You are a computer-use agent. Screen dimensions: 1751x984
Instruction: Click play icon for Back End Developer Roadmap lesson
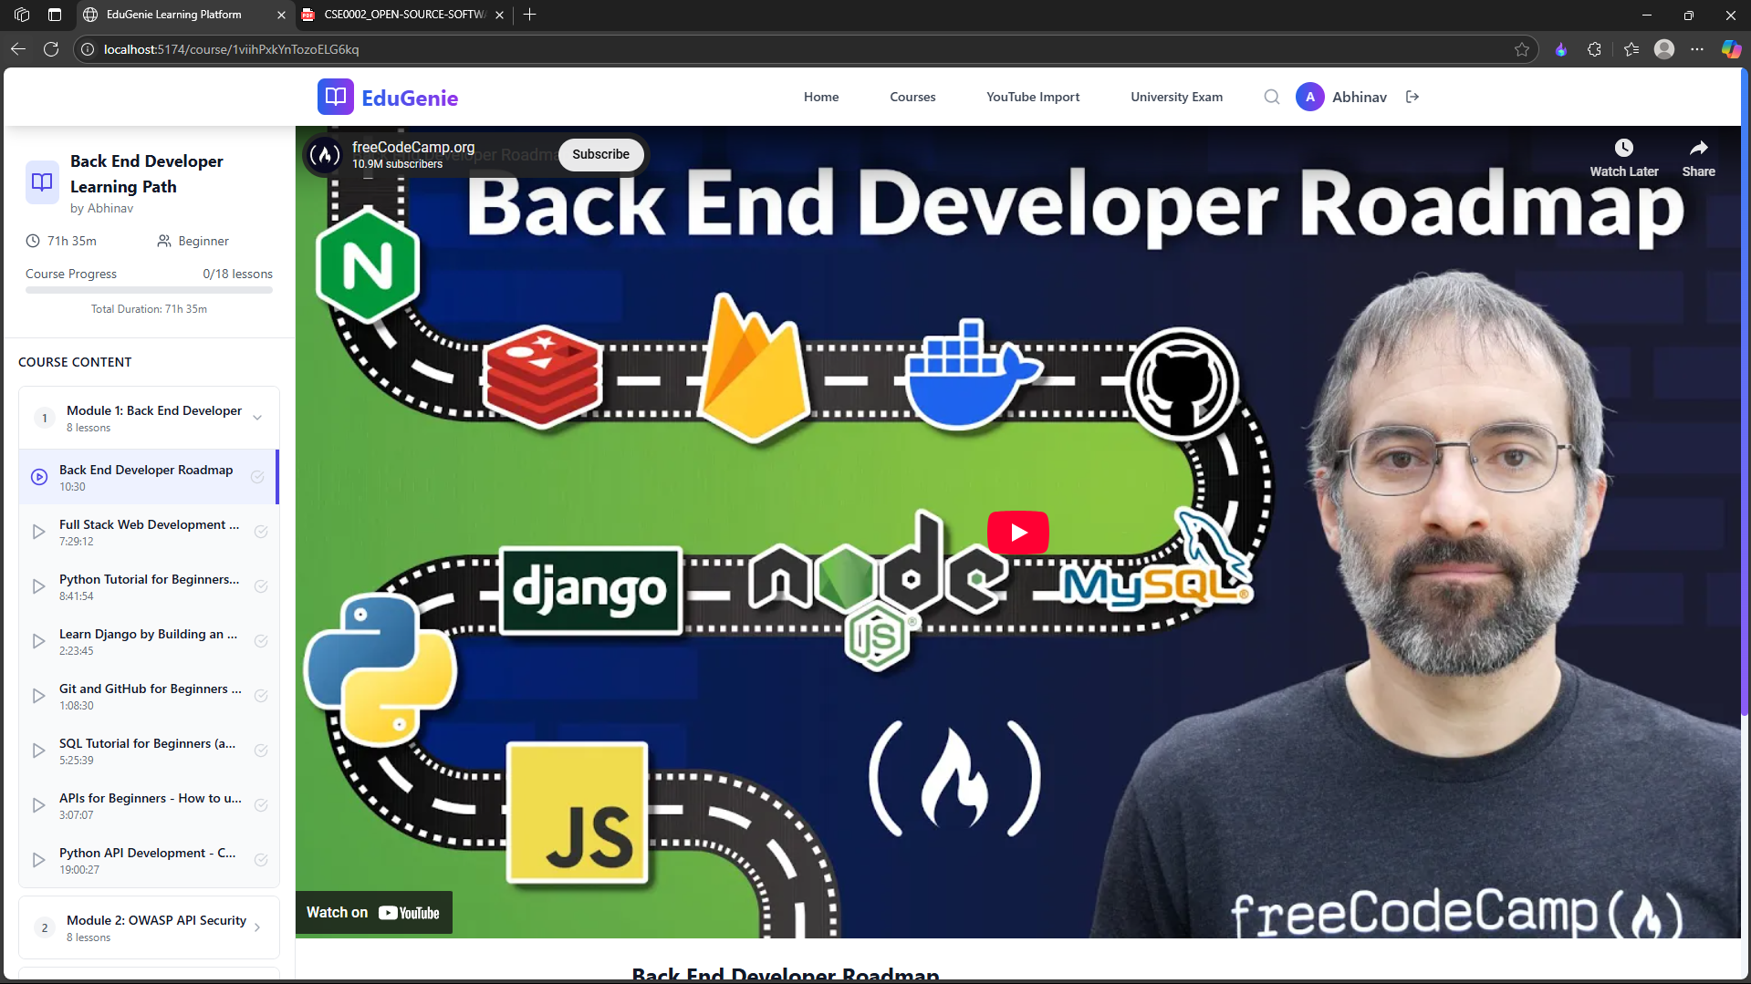click(39, 477)
